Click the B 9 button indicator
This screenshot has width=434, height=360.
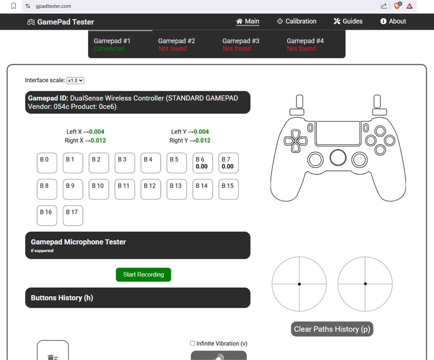pos(73,189)
